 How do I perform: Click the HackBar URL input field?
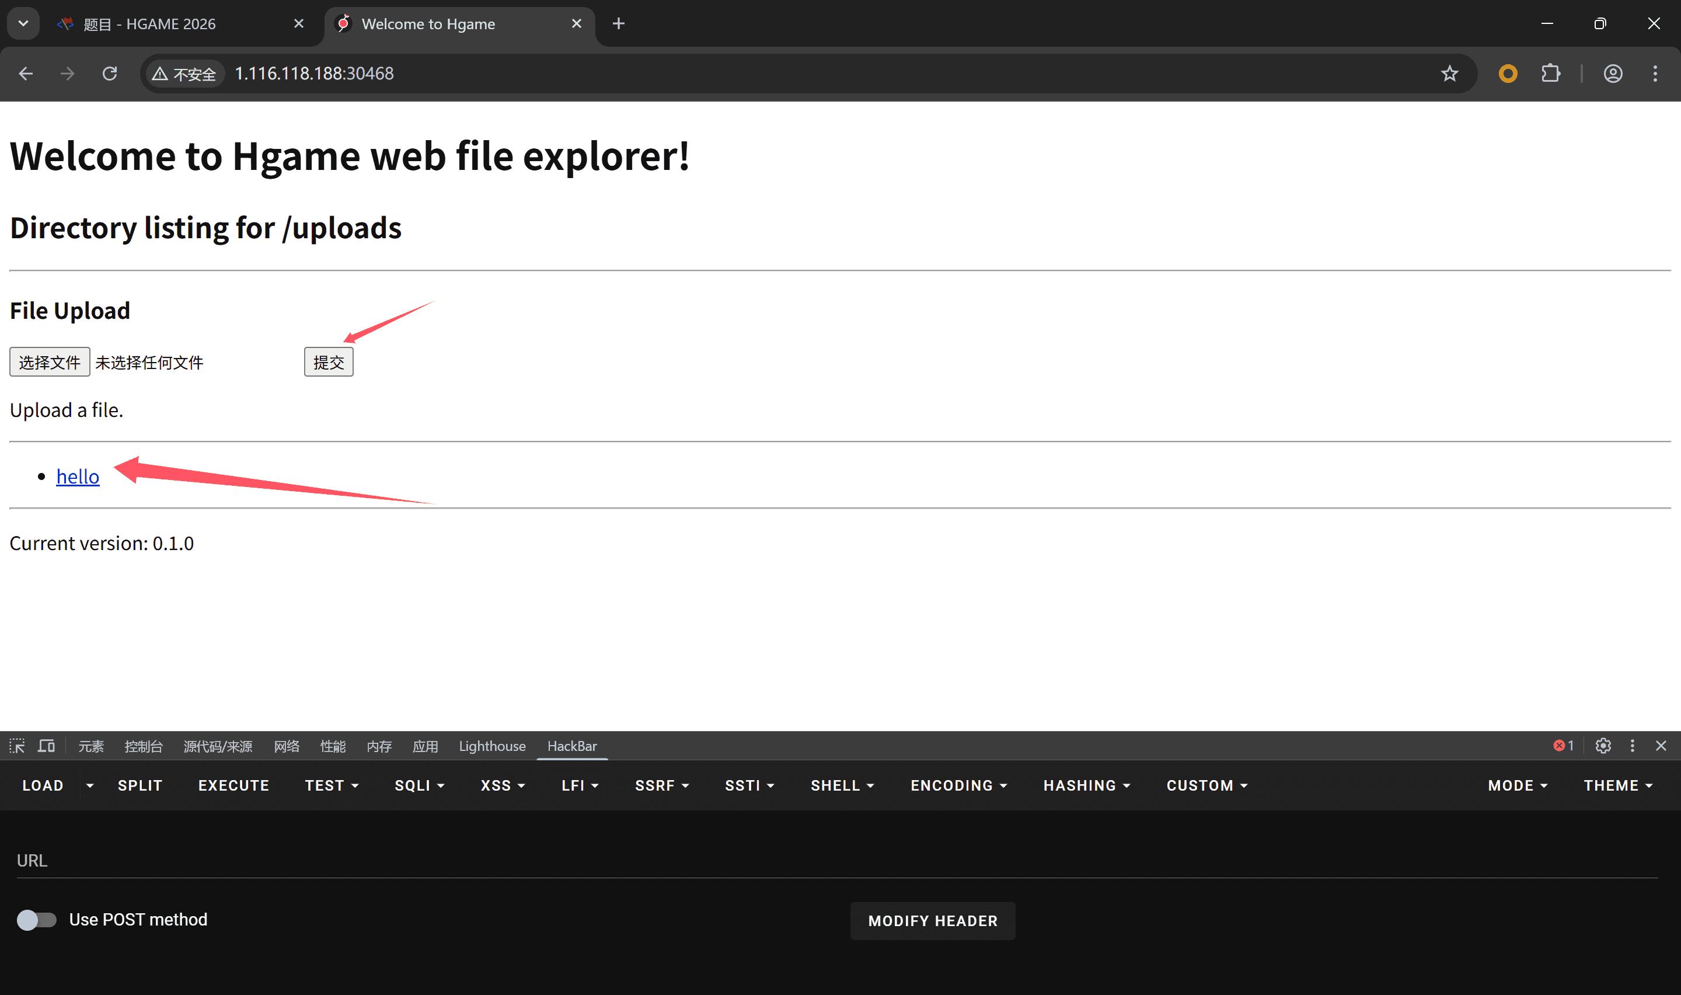[836, 861]
